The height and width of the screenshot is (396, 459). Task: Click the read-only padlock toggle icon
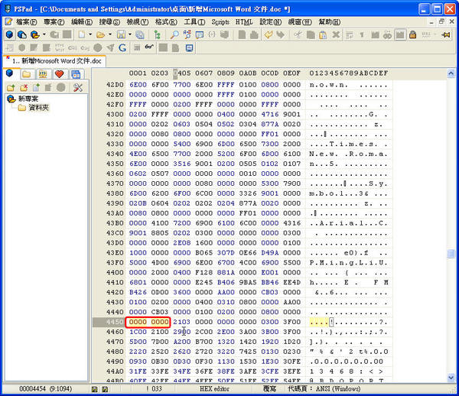412,35
